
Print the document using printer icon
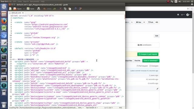tap(38, 9)
